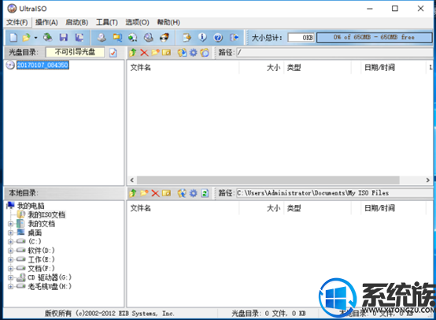This screenshot has height=320, width=436.
Task: Sort disc files by 大小 column
Action: (261, 68)
